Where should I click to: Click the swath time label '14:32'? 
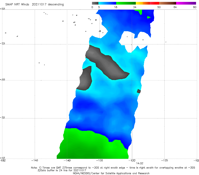[140, 163]
